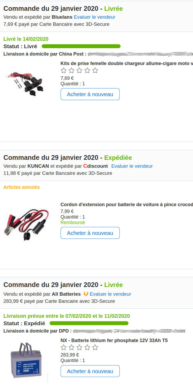Rate the cigarette-lighter socket kit one star
The image size is (193, 391).
click(64, 71)
